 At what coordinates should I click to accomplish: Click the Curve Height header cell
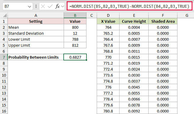[x=134, y=21]
